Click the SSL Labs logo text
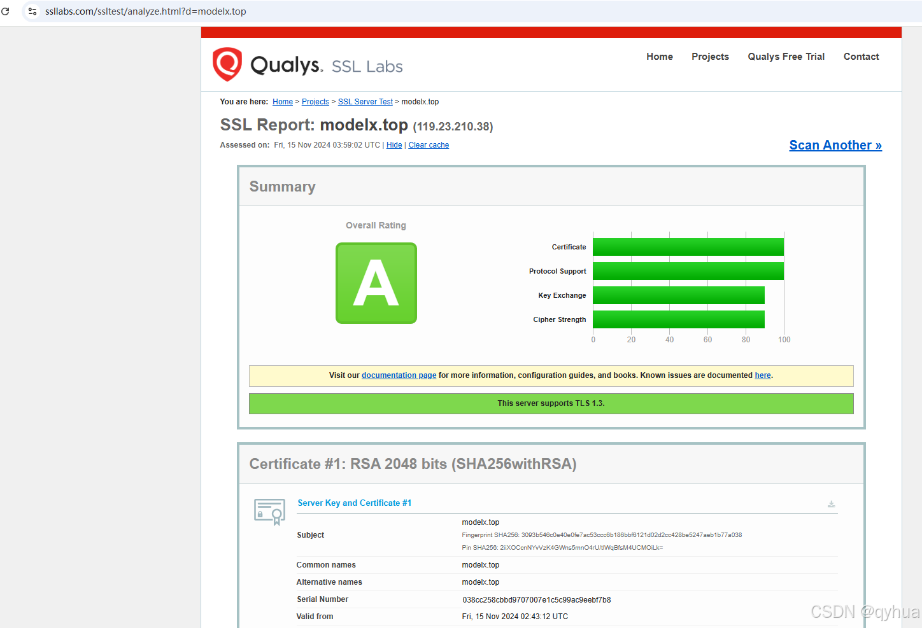Screen dimensions: 922x628 pos(367,66)
